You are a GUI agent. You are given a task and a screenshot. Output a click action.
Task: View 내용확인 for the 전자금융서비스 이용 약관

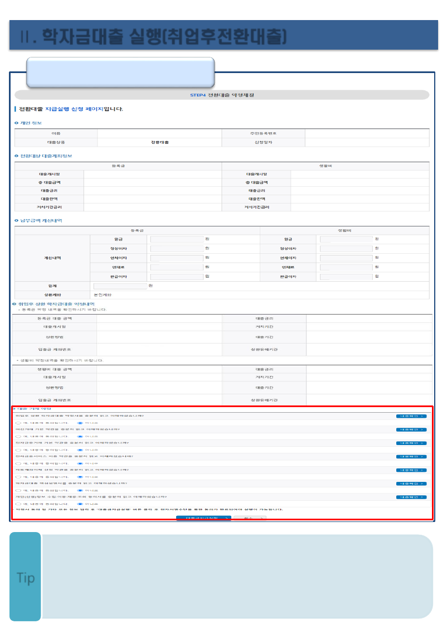411,456
